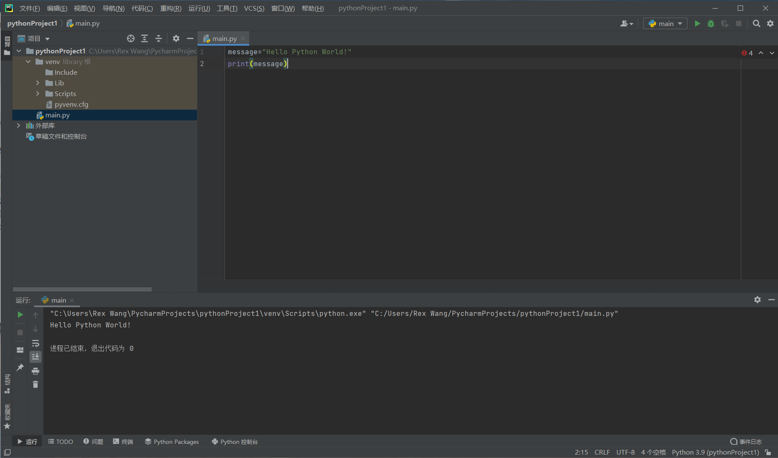Open the user account icon menu

point(627,24)
